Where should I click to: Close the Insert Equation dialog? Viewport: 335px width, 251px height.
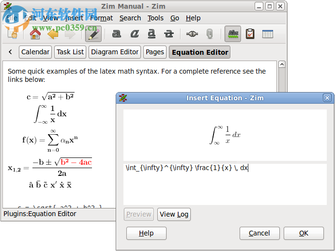(x=327, y=98)
